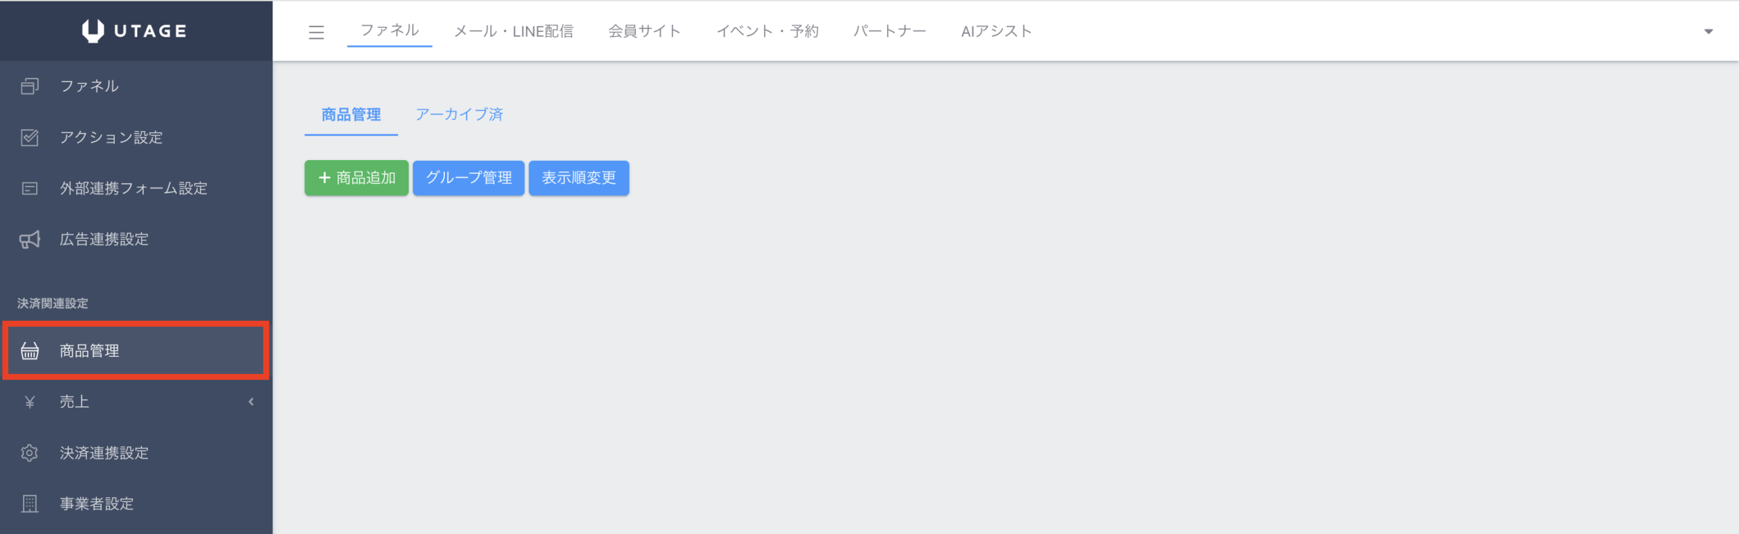Click the UTAGE logo in sidebar header
The image size is (1739, 534).
(x=135, y=31)
